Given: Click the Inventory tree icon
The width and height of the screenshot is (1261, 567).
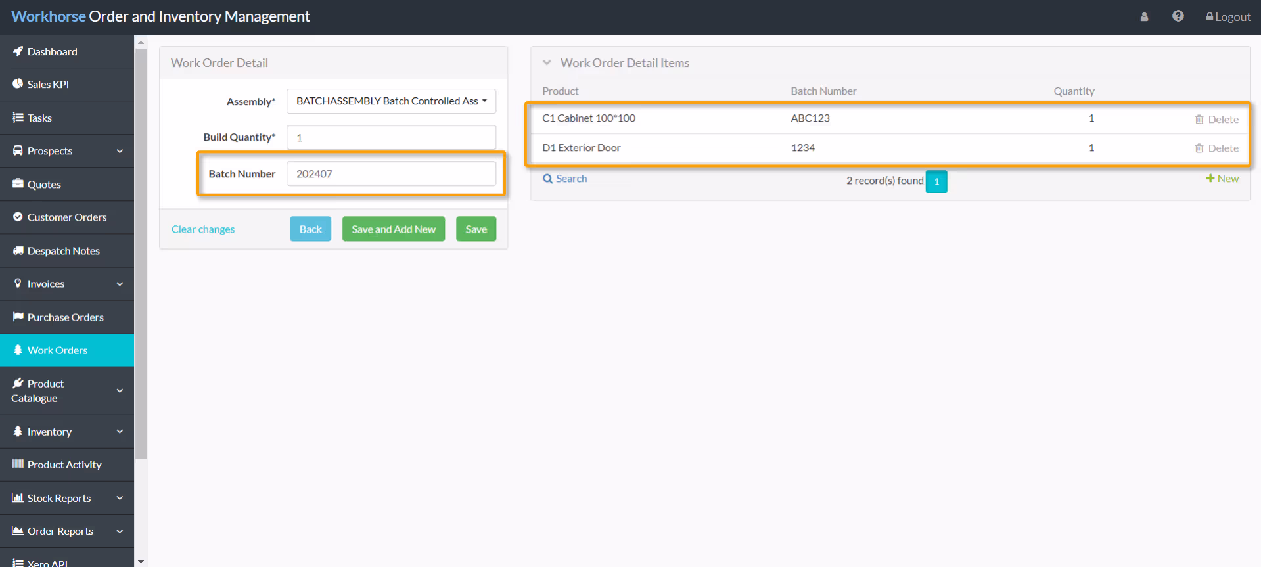Looking at the screenshot, I should 18,431.
